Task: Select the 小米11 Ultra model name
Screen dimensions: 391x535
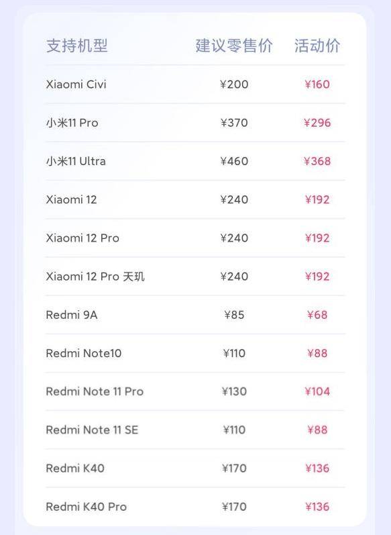Action: coord(76,161)
